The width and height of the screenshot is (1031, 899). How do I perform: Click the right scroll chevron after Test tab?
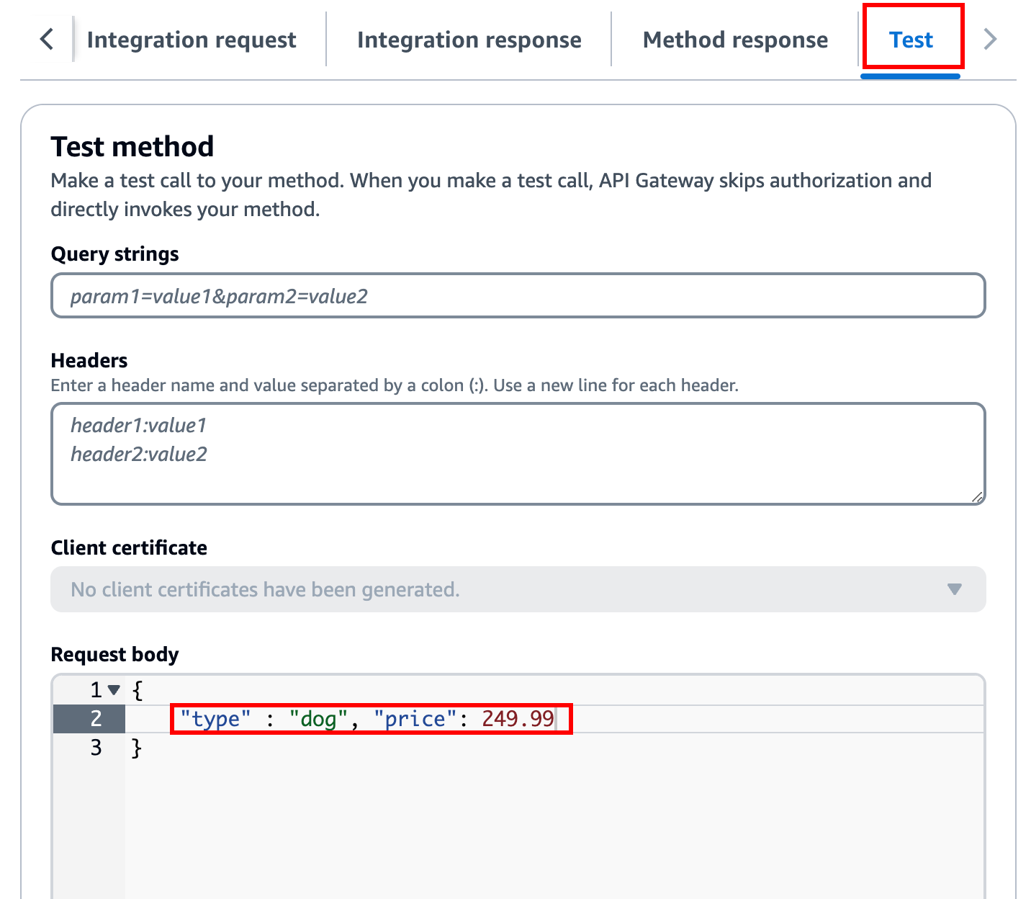tap(991, 40)
